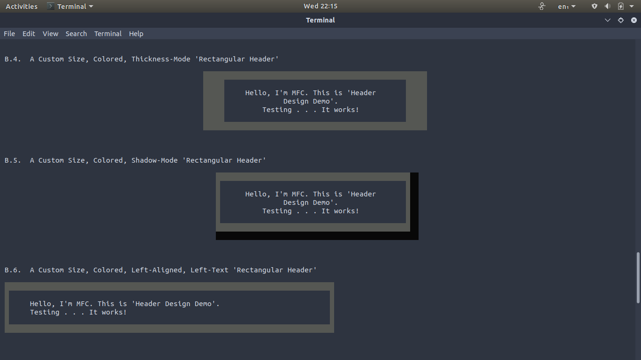Screen dimensions: 641x360
Task: Open the clock showing Wed 22:15
Action: (320, 6)
